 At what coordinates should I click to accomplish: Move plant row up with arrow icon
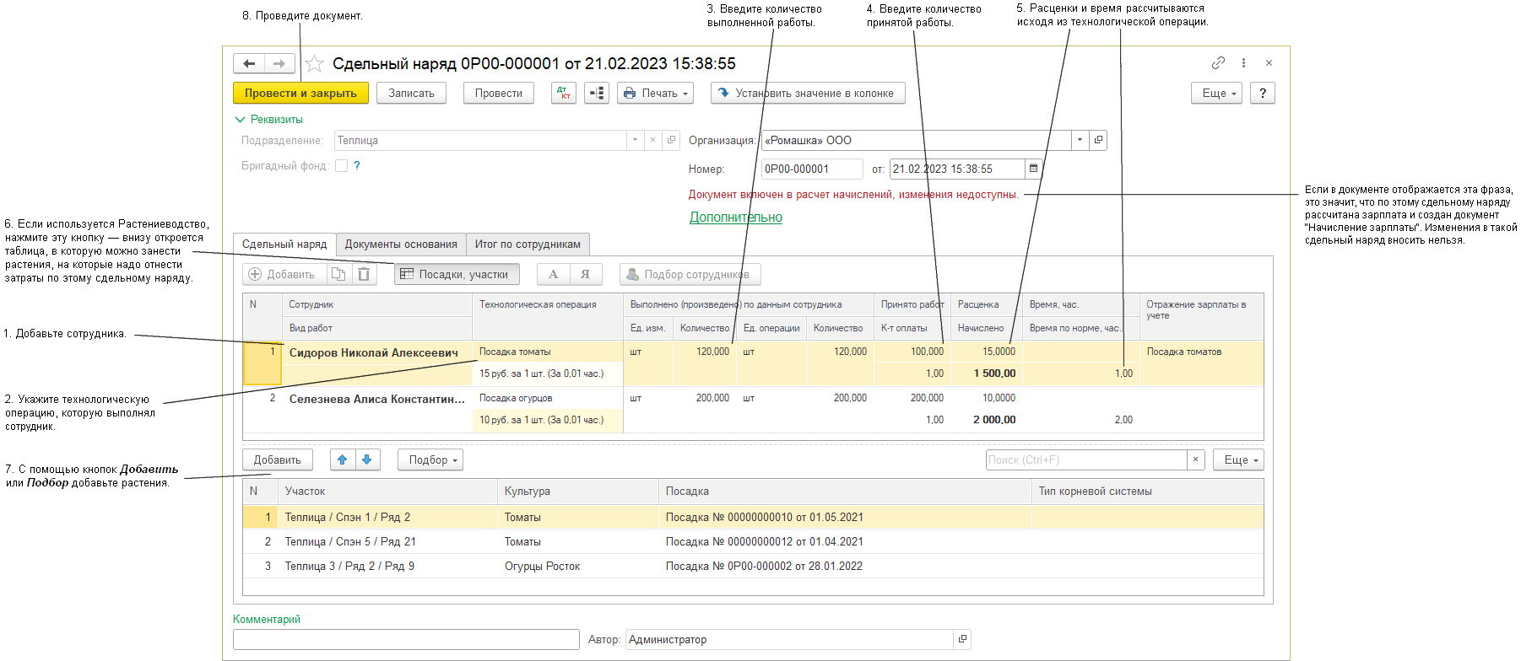click(342, 459)
